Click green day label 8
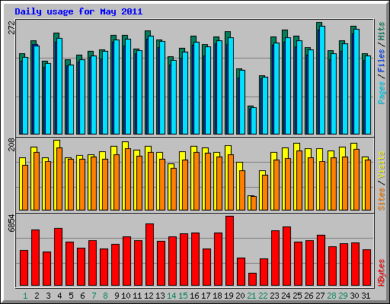This screenshot has height=304, width=390. click(x=105, y=296)
